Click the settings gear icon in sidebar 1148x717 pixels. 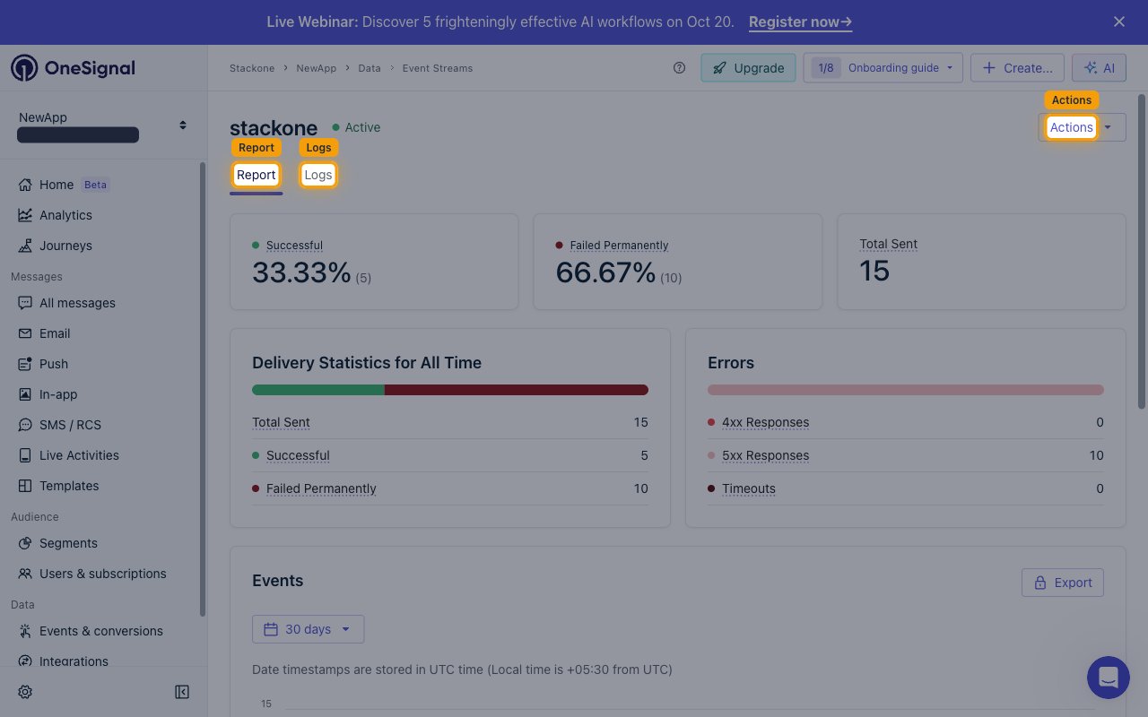[x=25, y=692]
